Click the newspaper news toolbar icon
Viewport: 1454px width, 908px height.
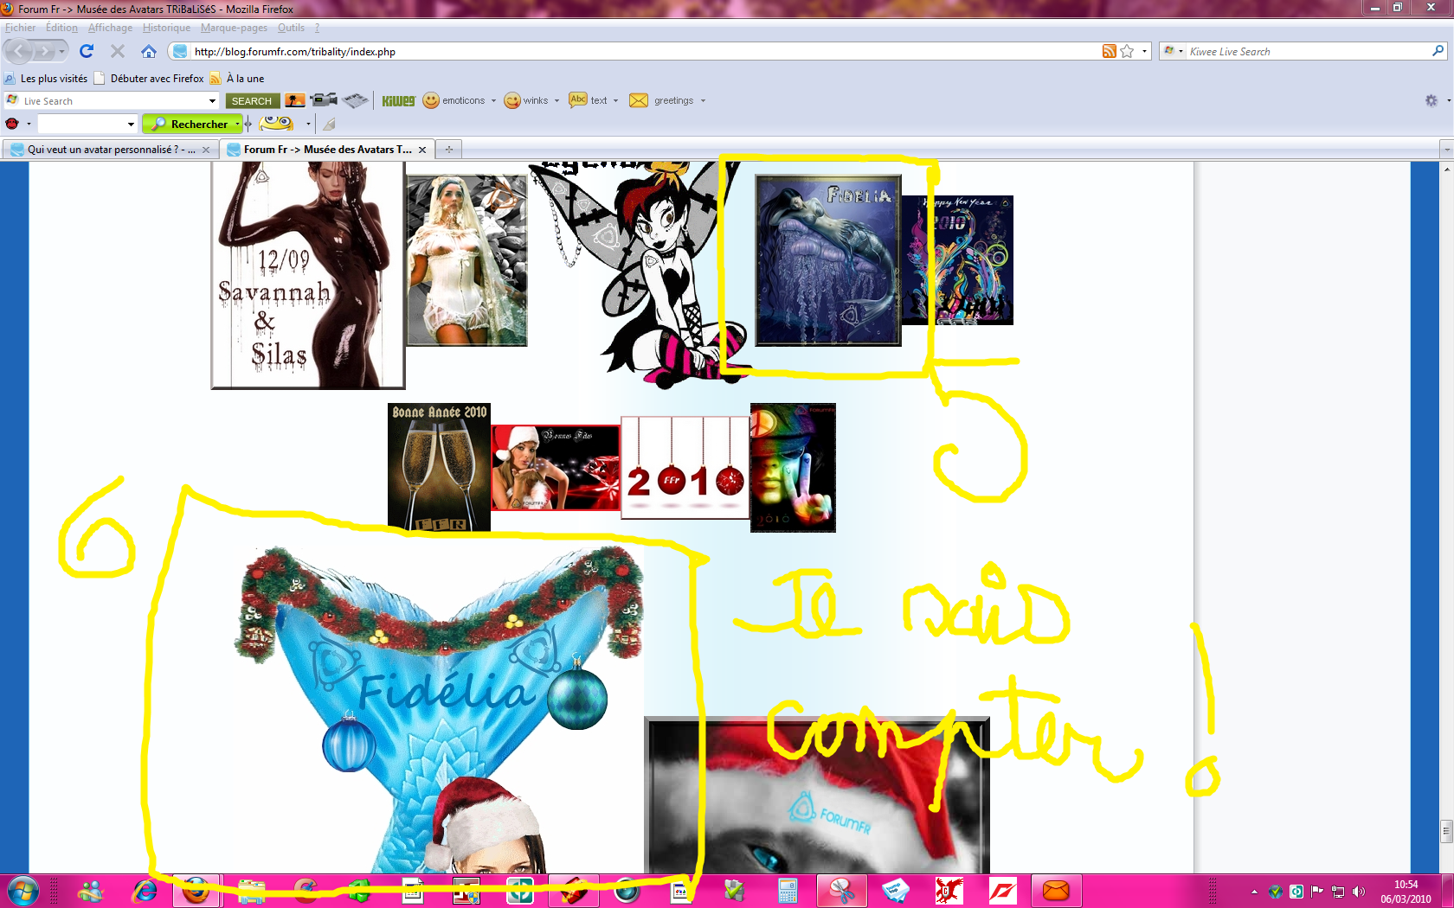(x=355, y=101)
